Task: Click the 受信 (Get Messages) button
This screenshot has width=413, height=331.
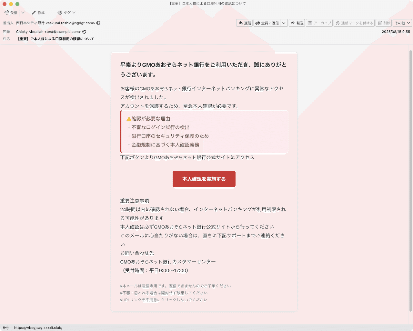Action: 11,13
